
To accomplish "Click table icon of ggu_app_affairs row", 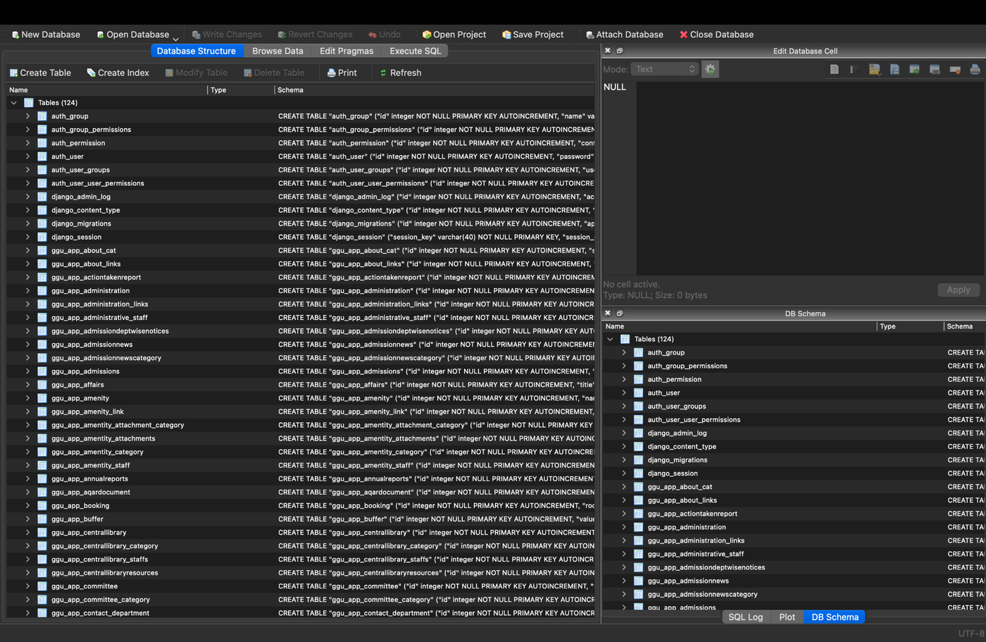I will coord(42,385).
